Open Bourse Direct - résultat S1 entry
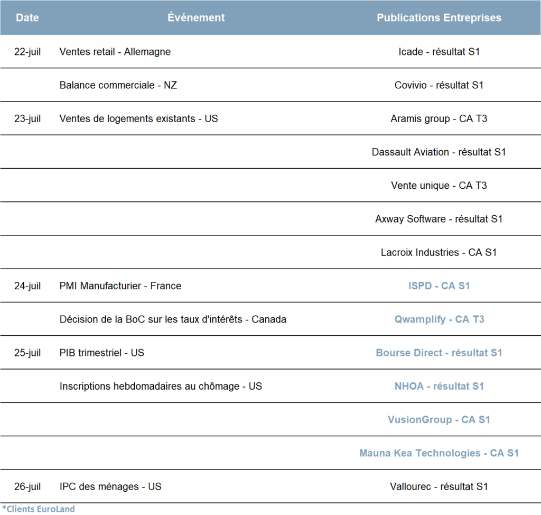The width and height of the screenshot is (541, 515). tap(439, 353)
